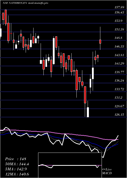Click the 5MA : 142.9 readout
The height and width of the screenshot is (178, 127).
pos(16,169)
